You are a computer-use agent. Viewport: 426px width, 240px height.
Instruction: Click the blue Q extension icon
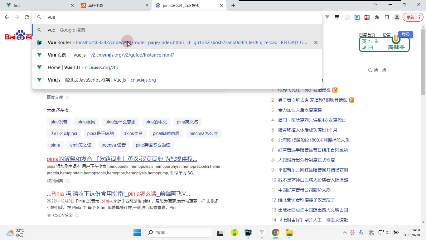[x=357, y=17]
